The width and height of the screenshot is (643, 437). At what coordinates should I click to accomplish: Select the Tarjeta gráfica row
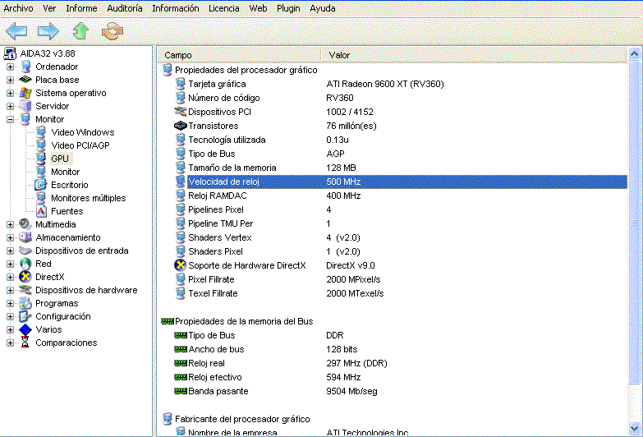pyautogui.click(x=401, y=84)
